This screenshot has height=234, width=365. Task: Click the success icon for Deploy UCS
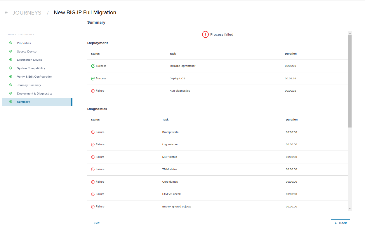(x=93, y=78)
